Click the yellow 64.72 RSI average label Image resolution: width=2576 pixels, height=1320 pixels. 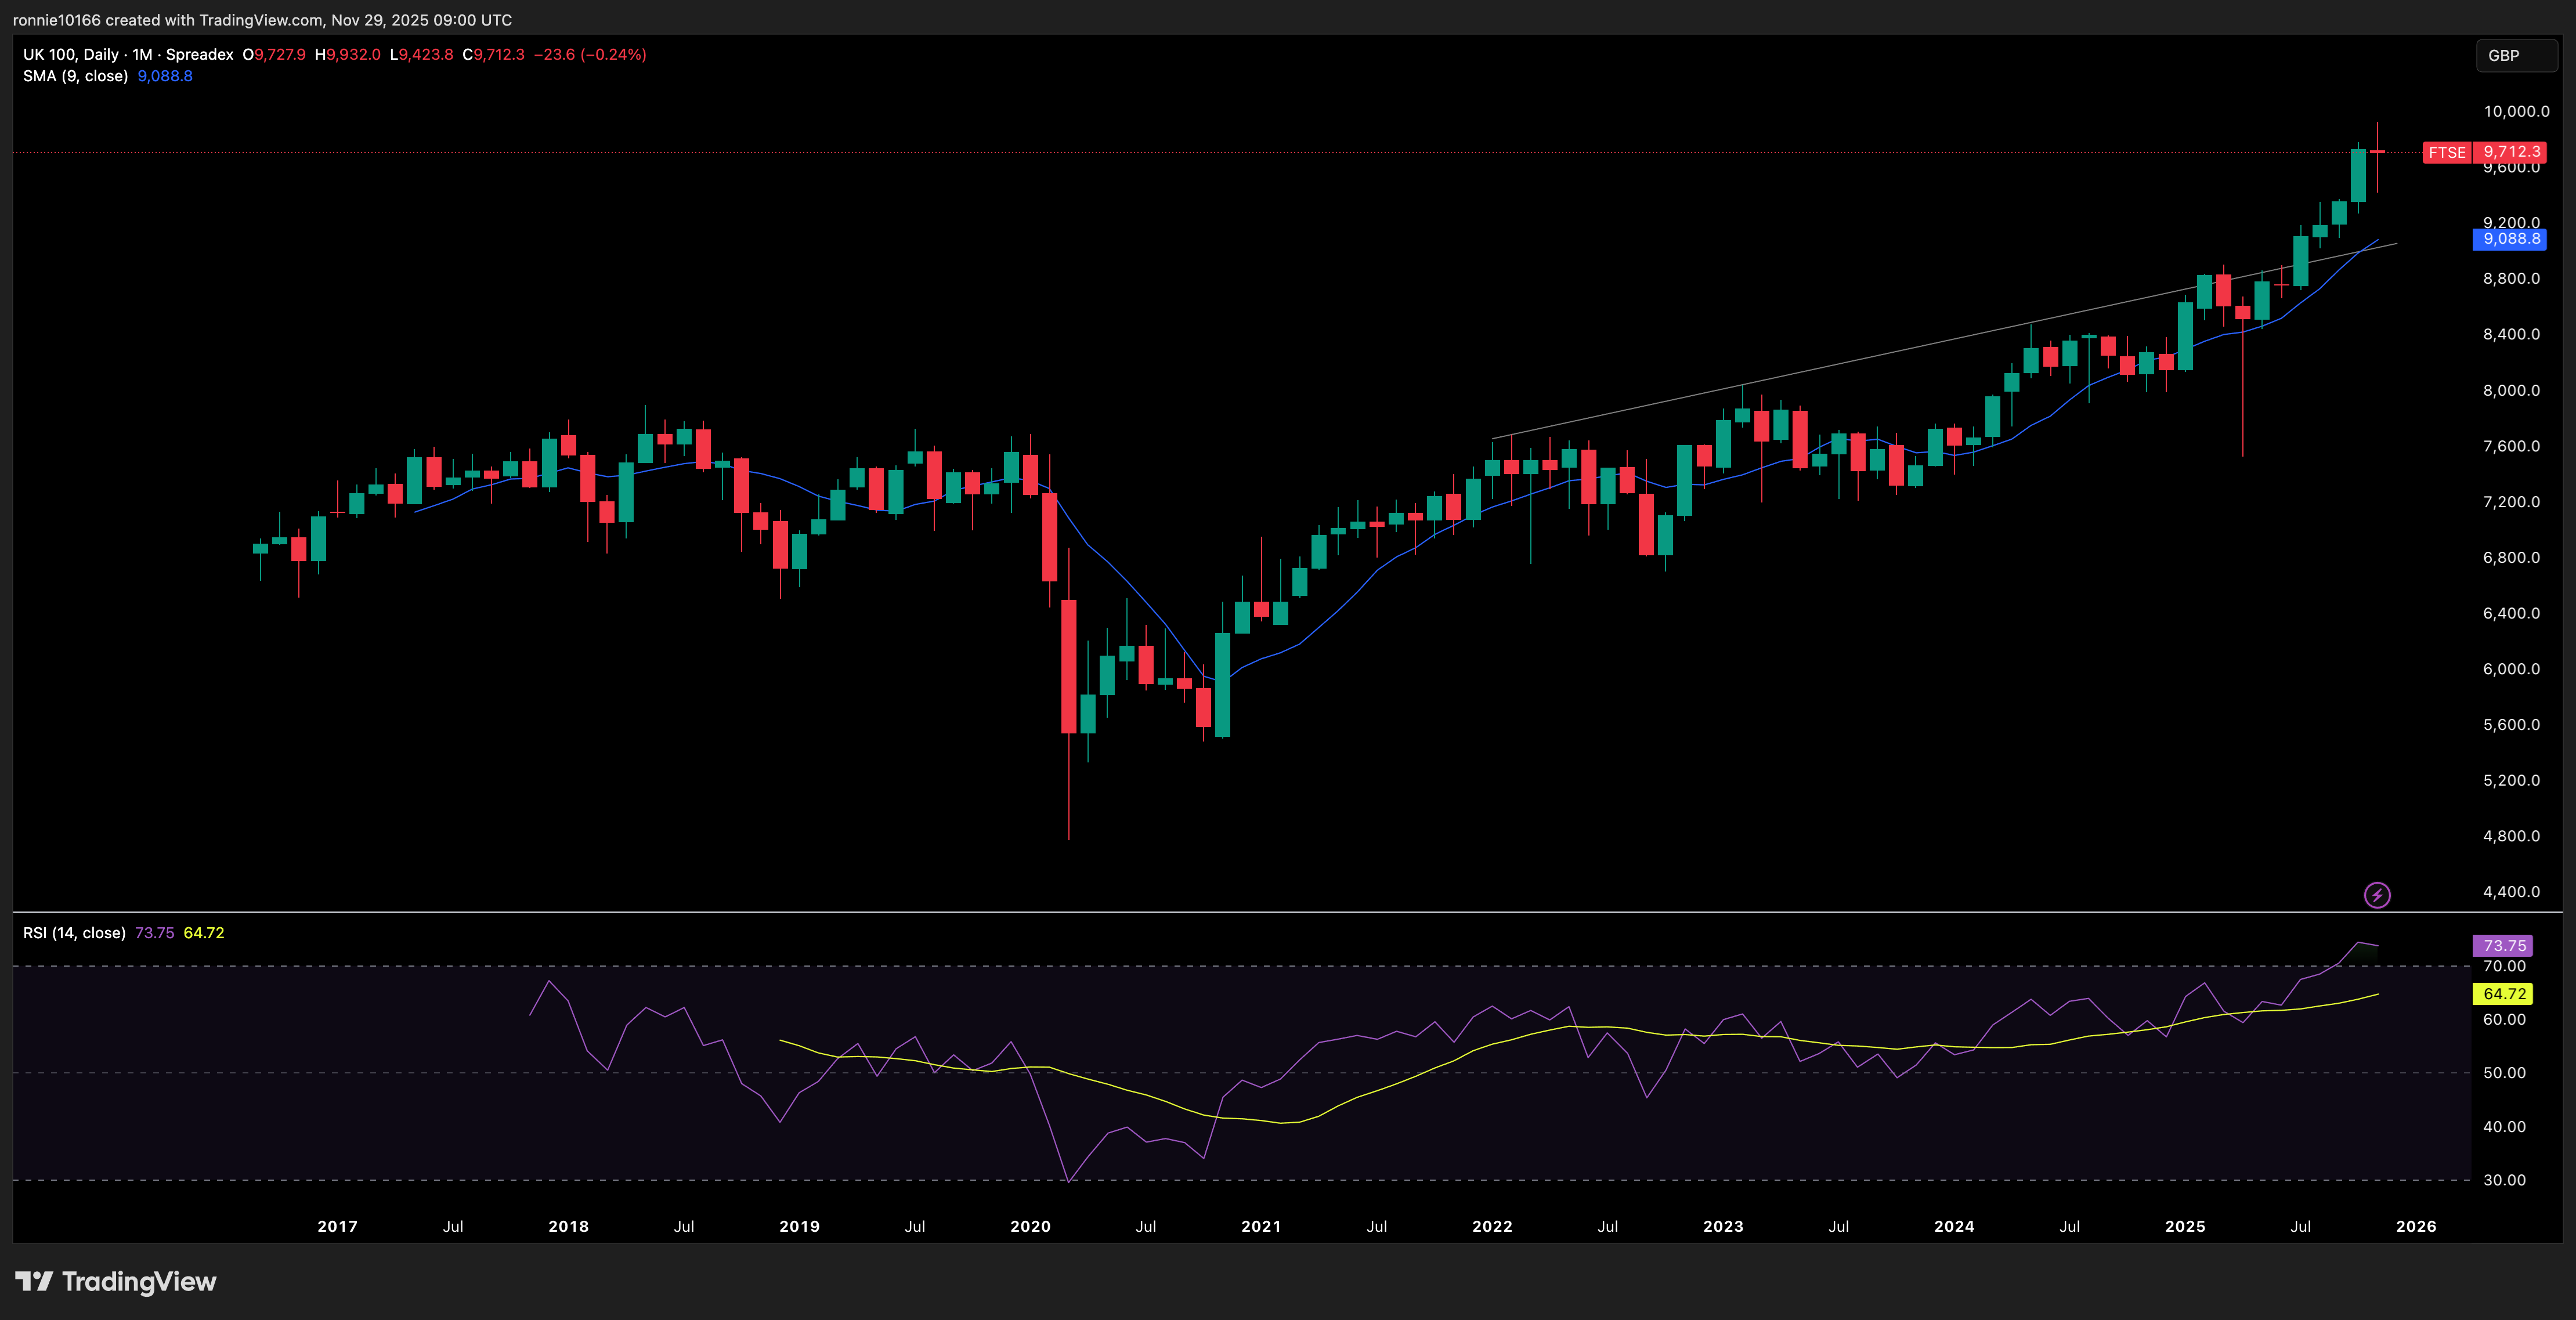[2504, 994]
